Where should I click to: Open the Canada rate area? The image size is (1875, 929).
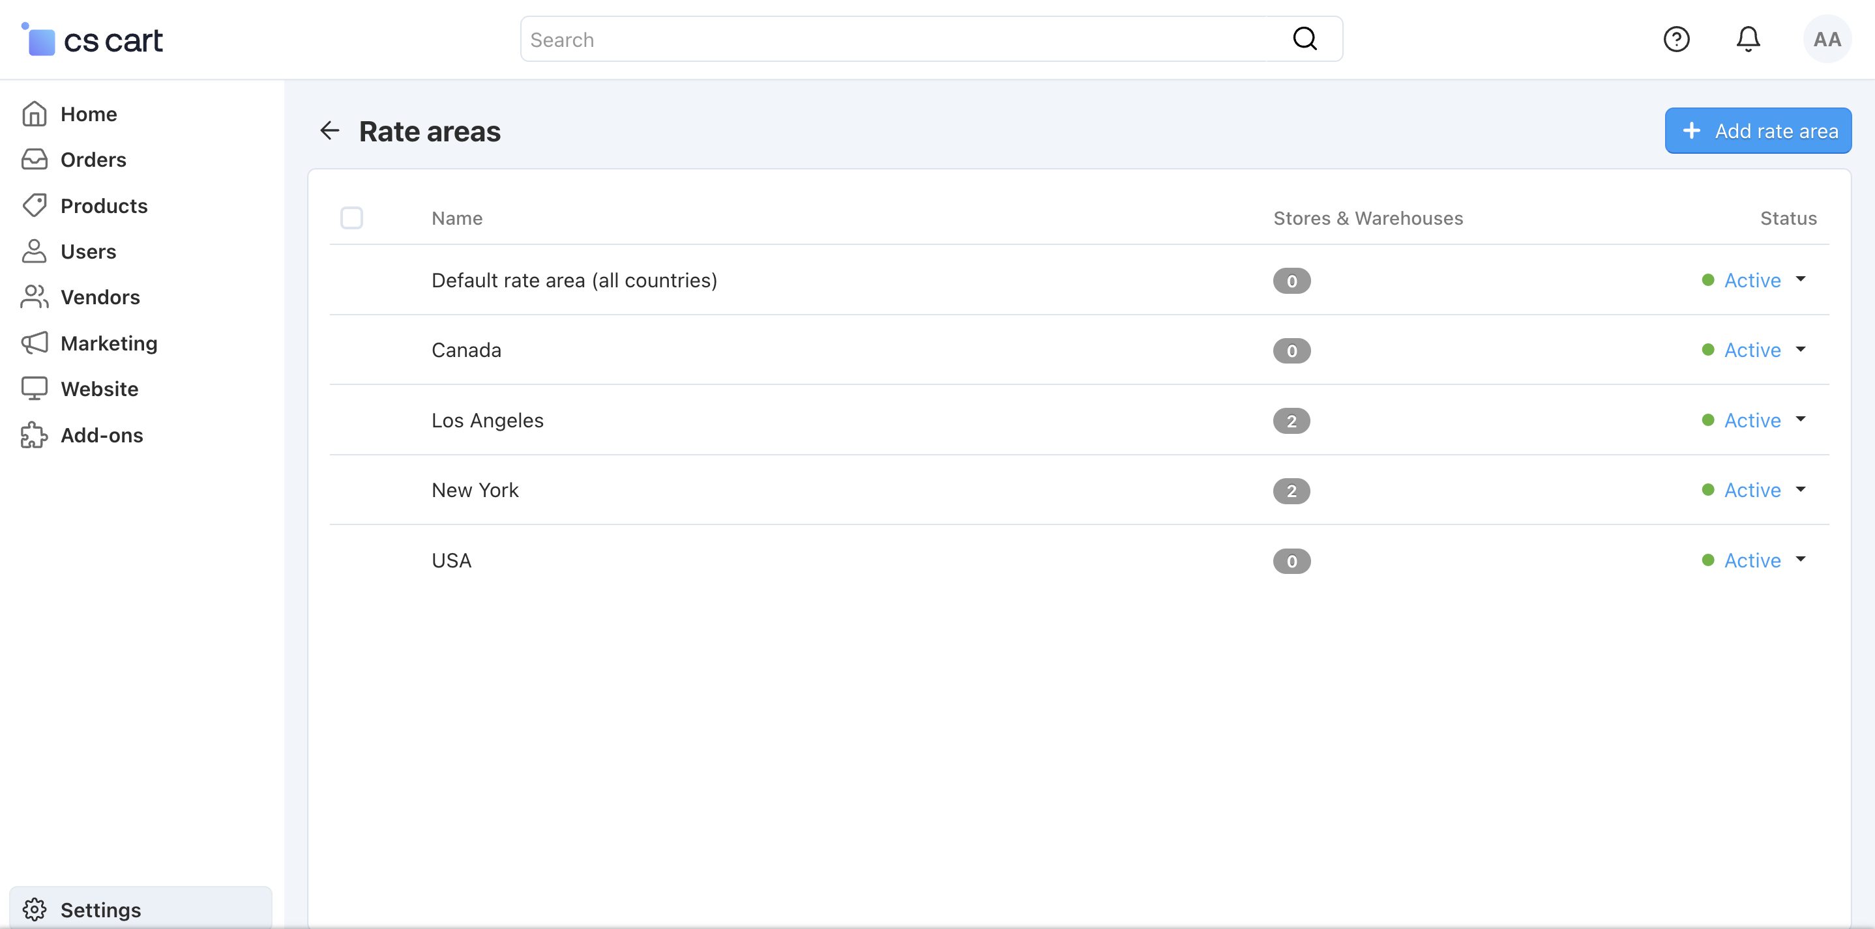pyautogui.click(x=467, y=350)
